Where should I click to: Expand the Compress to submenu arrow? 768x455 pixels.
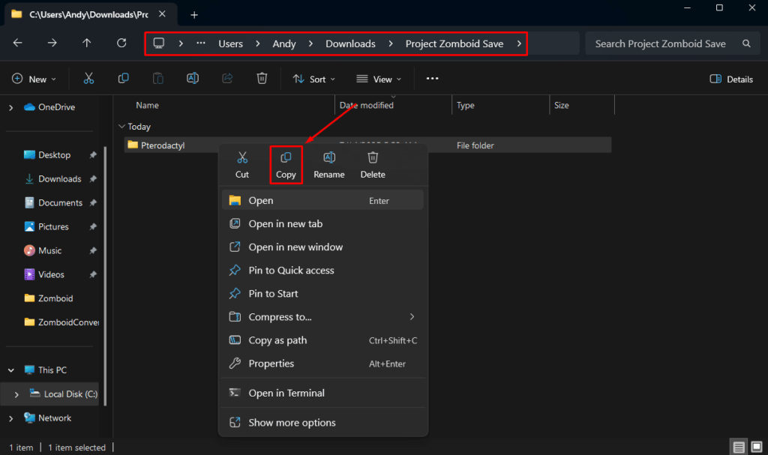tap(412, 317)
